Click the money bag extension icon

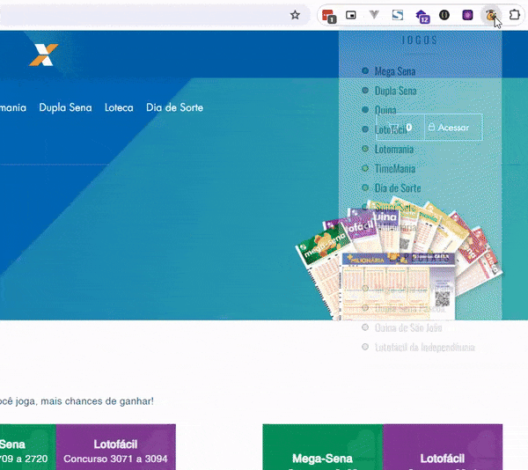[491, 15]
